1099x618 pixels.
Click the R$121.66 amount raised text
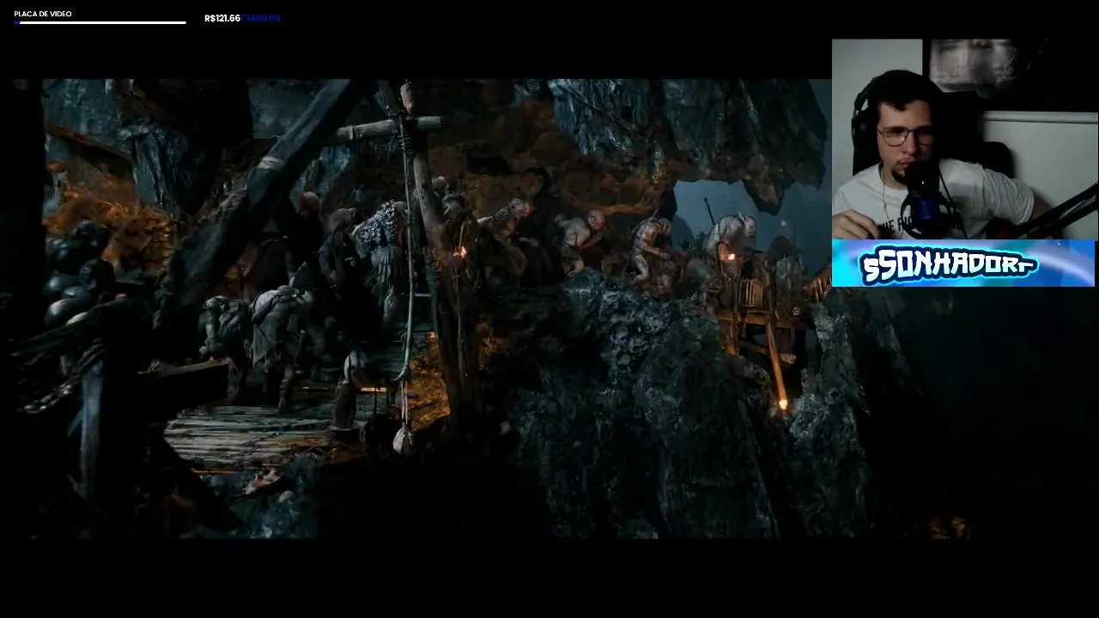(222, 18)
